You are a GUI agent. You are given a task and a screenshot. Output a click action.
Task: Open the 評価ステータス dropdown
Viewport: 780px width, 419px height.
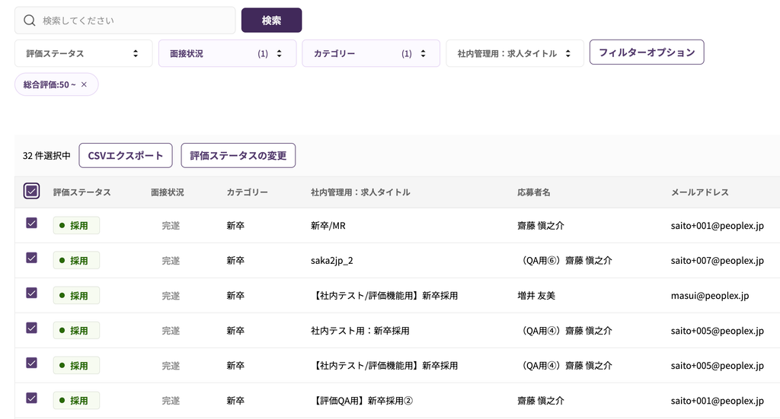click(x=83, y=54)
